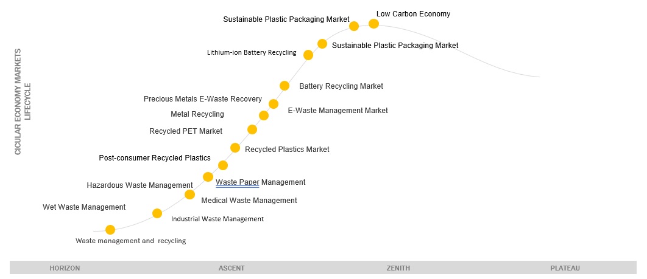The width and height of the screenshot is (647, 279).
Task: Select the Lithium-ion Battery Recycling marker
Action: coord(308,55)
